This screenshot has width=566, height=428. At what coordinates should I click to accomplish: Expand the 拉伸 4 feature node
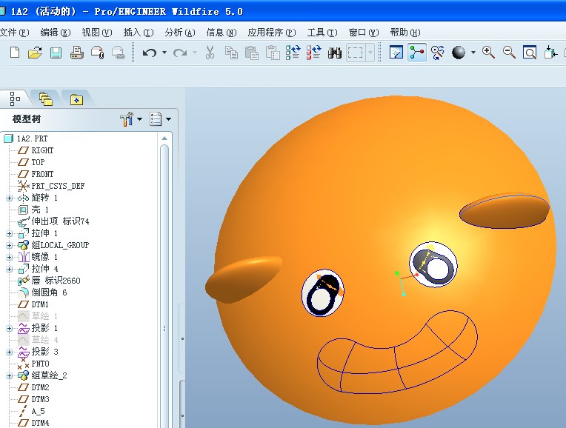10,270
